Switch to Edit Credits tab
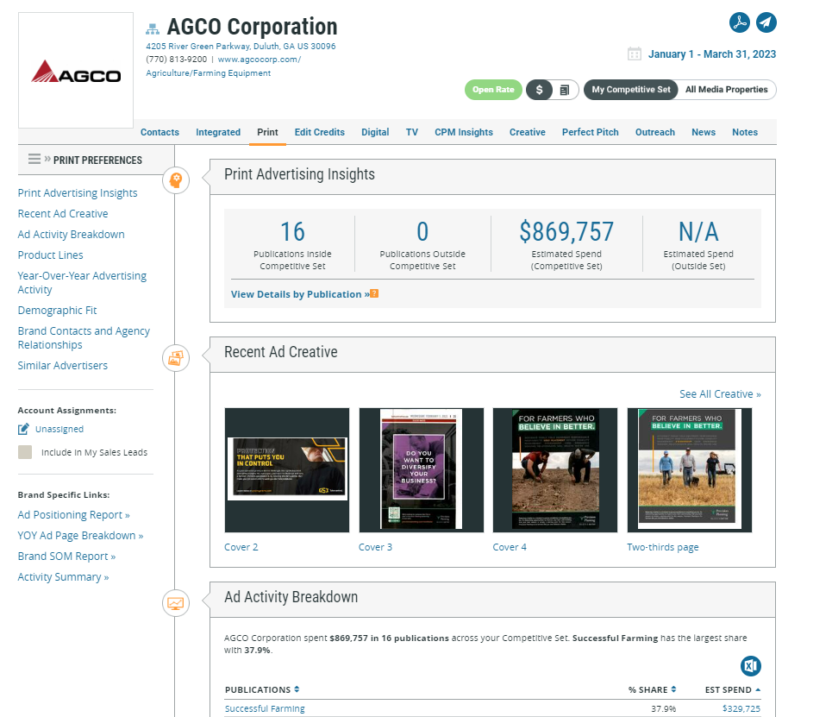The width and height of the screenshot is (832, 717). (x=319, y=132)
